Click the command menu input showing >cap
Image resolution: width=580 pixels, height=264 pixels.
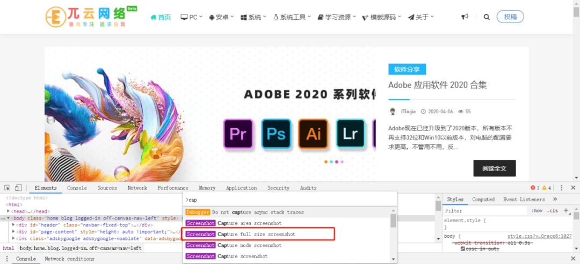point(289,200)
